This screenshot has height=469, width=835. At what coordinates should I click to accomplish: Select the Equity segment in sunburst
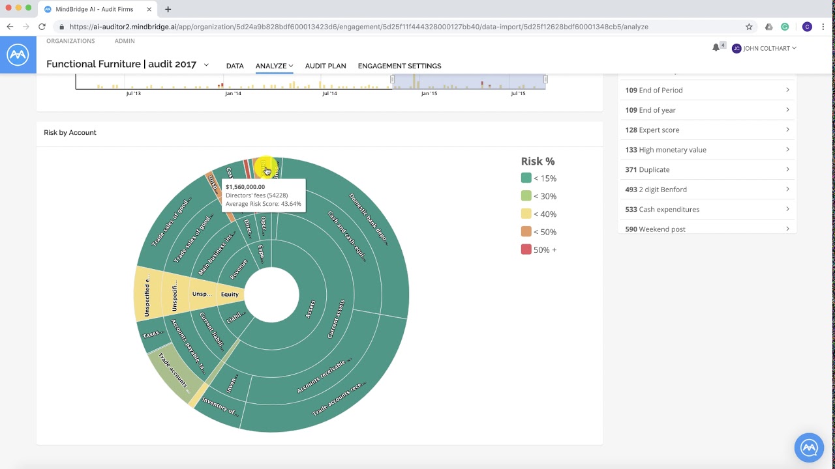click(230, 294)
